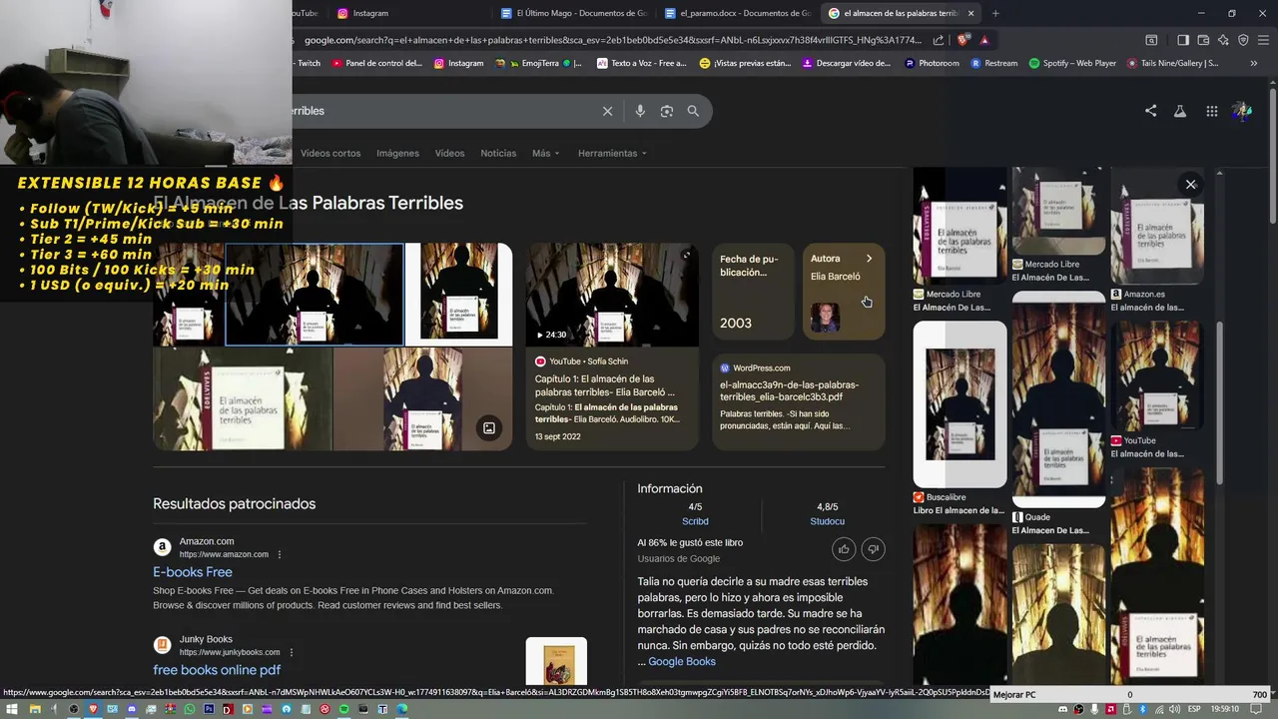The width and height of the screenshot is (1278, 719).
Task: Open the Restream bookmark
Action: click(x=994, y=63)
